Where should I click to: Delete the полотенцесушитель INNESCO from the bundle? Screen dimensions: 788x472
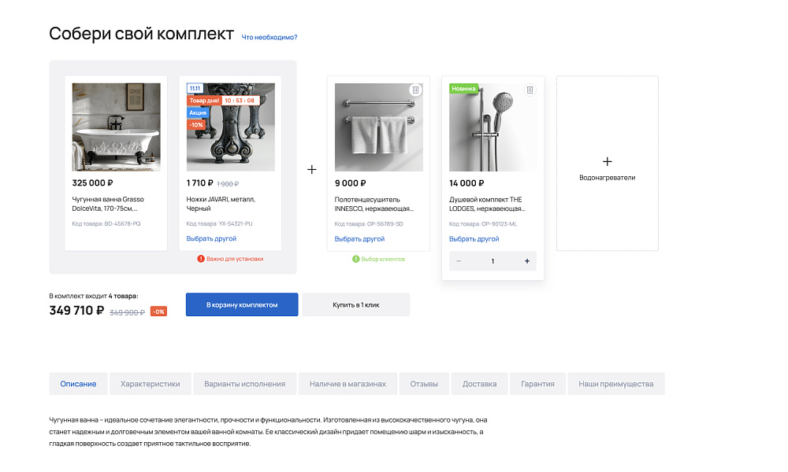(414, 91)
